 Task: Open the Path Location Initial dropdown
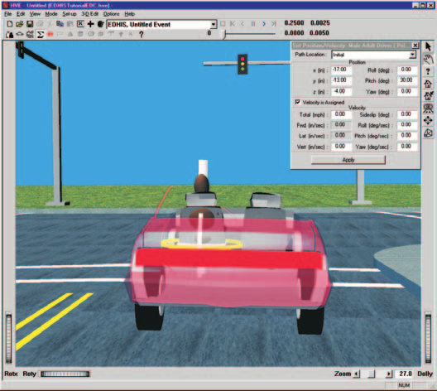click(x=412, y=55)
